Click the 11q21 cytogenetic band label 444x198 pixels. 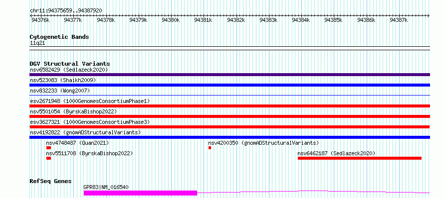(37, 43)
